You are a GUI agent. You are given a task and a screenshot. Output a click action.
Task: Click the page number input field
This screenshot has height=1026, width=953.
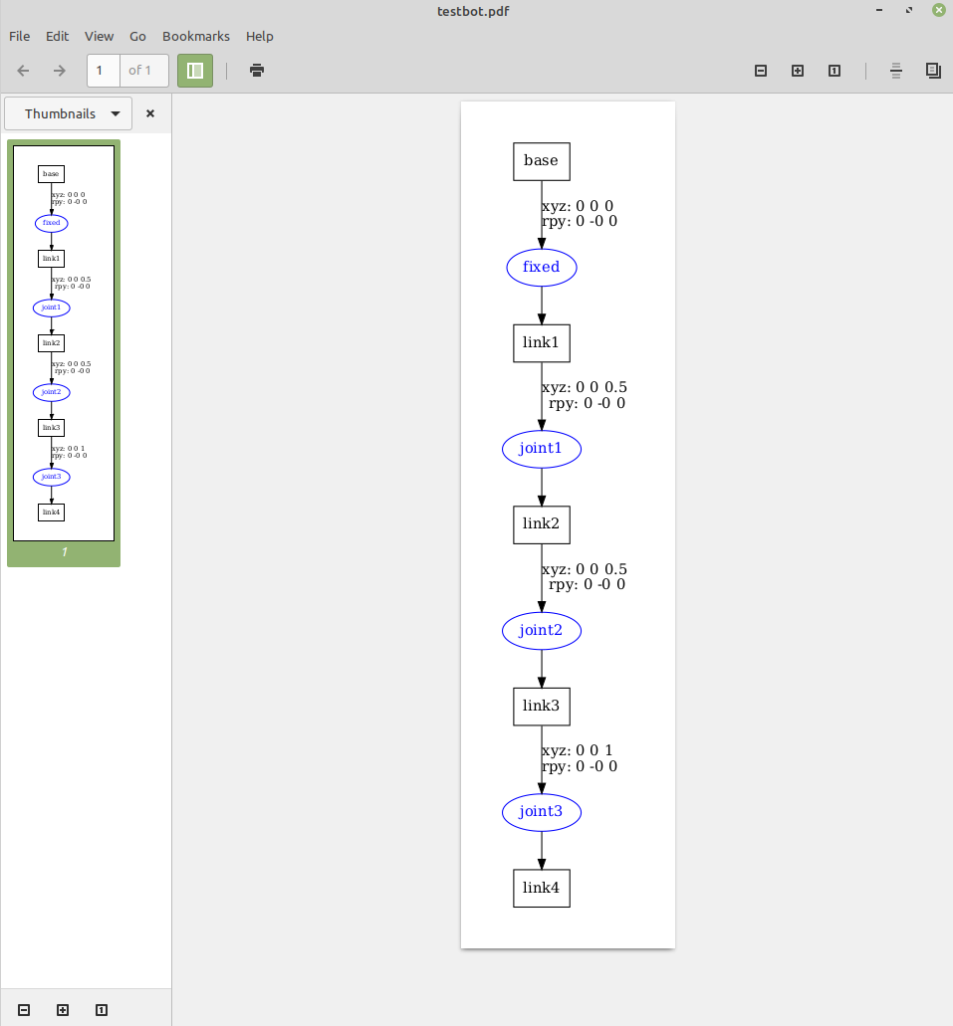tap(104, 71)
